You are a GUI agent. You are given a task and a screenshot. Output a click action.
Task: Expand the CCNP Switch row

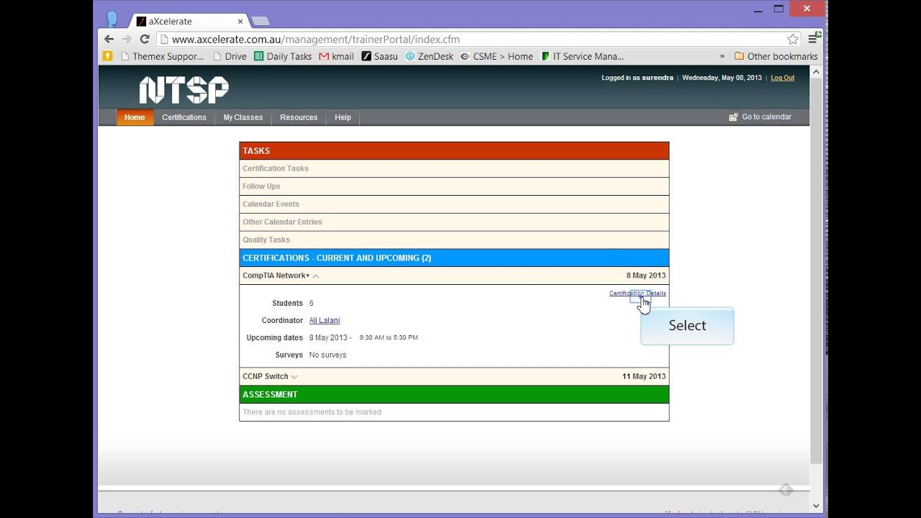coord(454,376)
